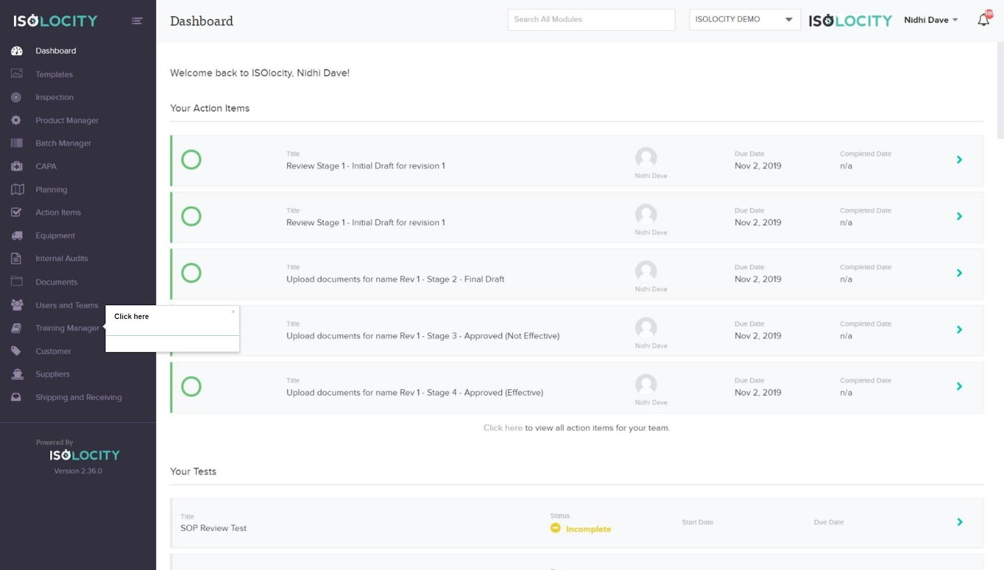Click the Action Items checkmark icon
Screen dimensions: 1004x570
[x=16, y=212]
